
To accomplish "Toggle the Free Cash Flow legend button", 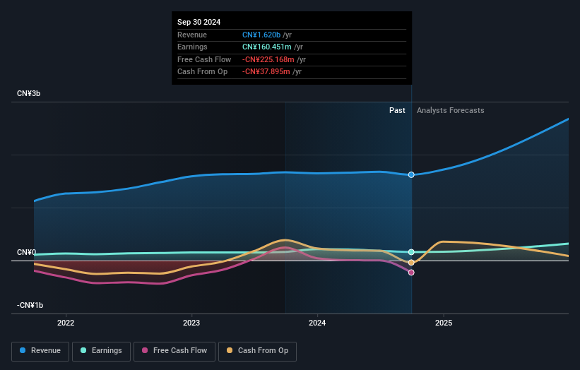I will click(x=172, y=350).
